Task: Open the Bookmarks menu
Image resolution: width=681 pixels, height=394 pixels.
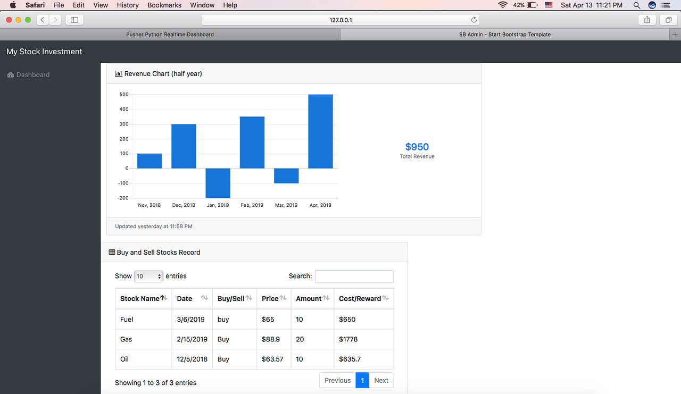Action: point(164,5)
